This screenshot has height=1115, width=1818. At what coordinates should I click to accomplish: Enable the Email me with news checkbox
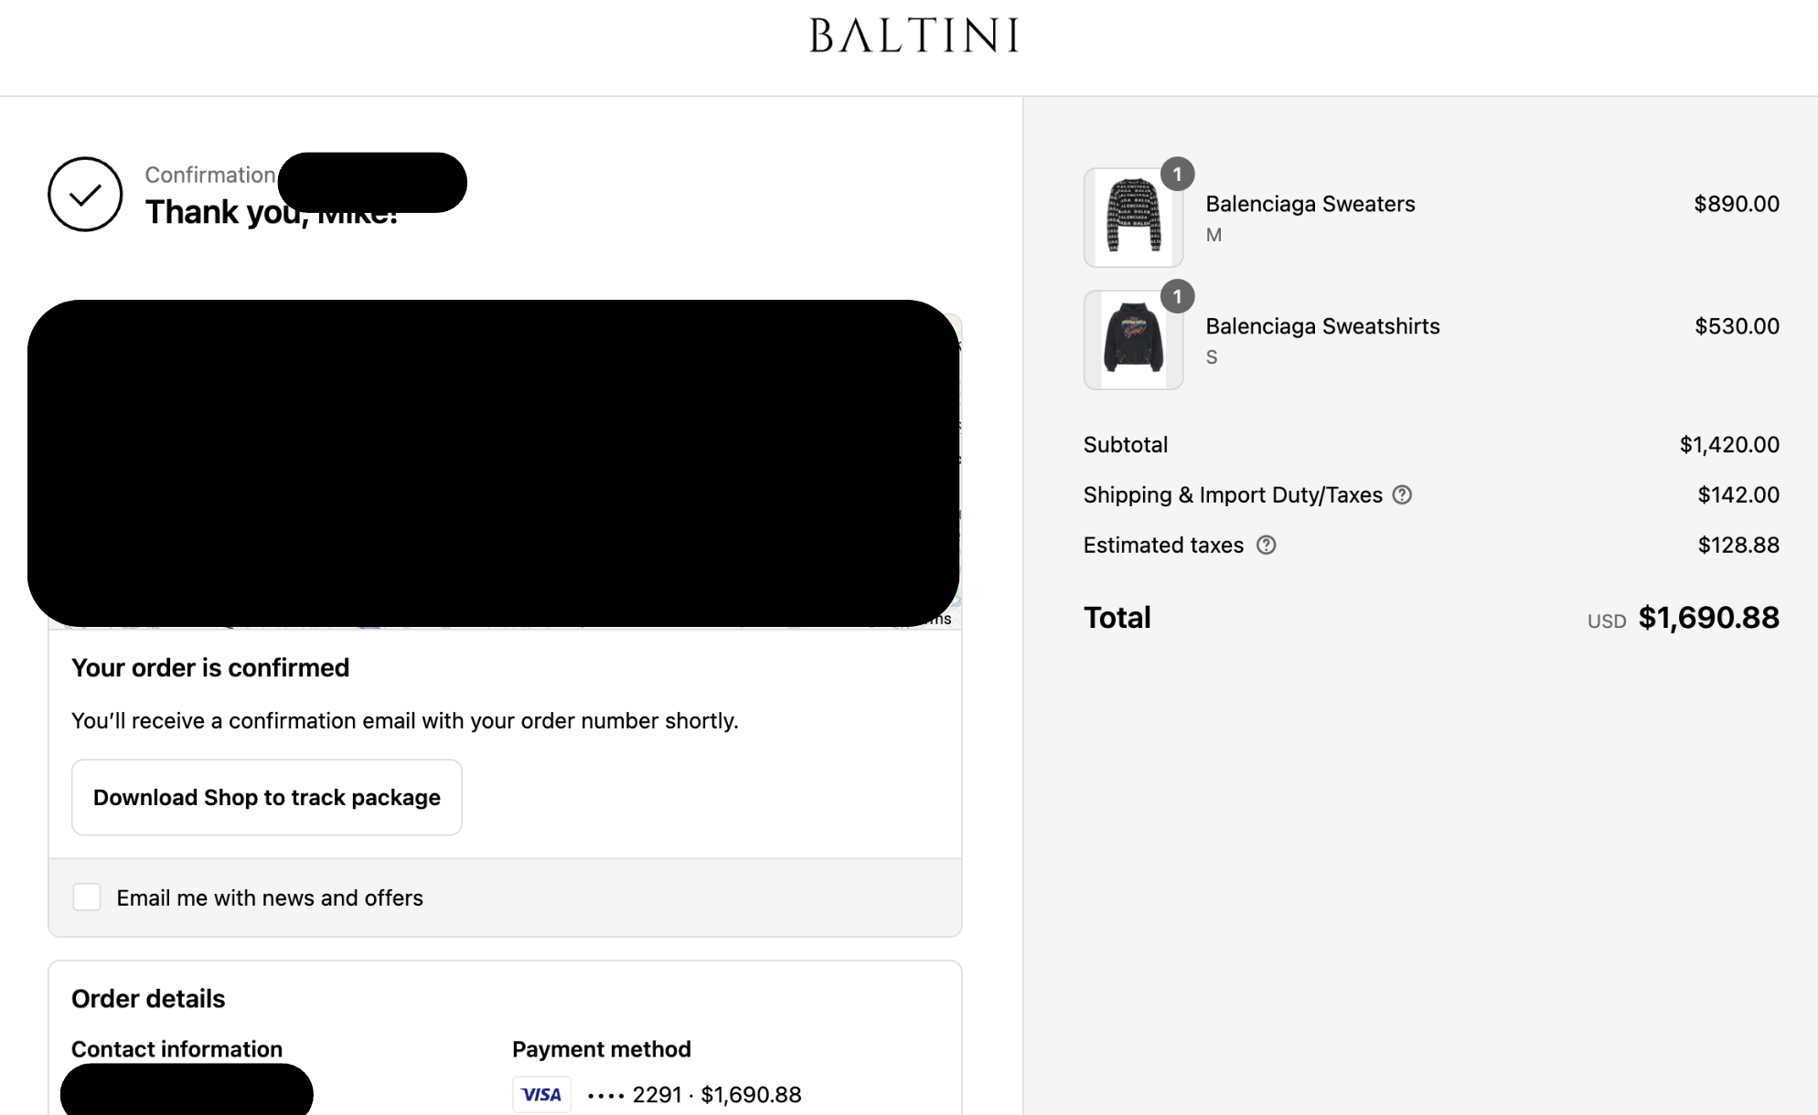tap(87, 897)
